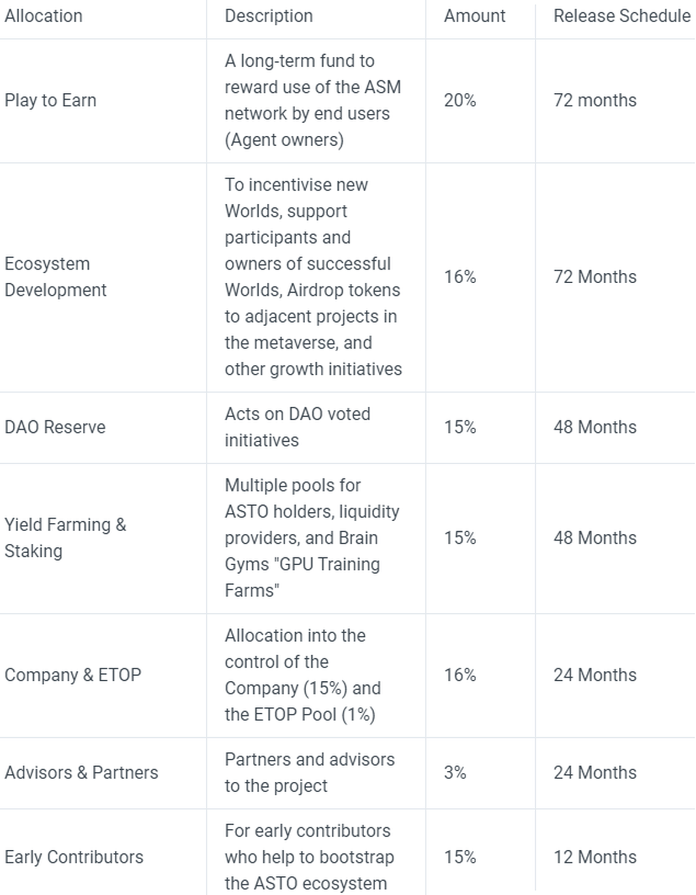This screenshot has height=895, width=696.
Task: Select the Ecosystem Development allocation cell
Action: coord(56,277)
